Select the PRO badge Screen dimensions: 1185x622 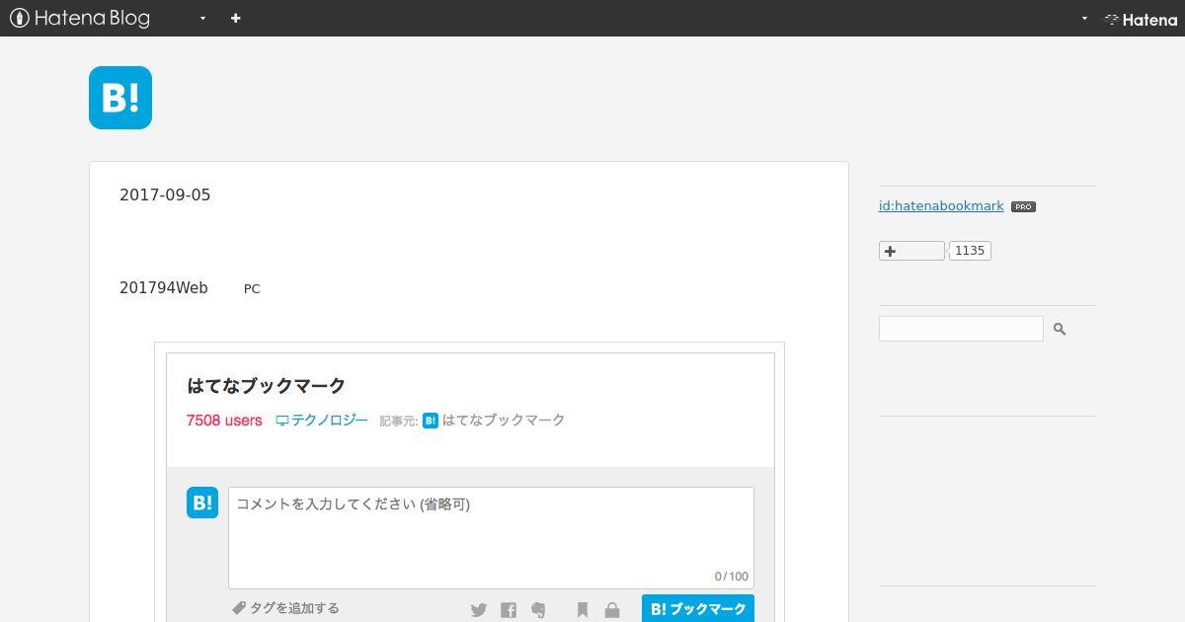click(x=1023, y=207)
